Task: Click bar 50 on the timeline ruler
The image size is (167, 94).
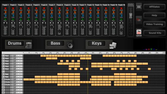Action: 93,53
